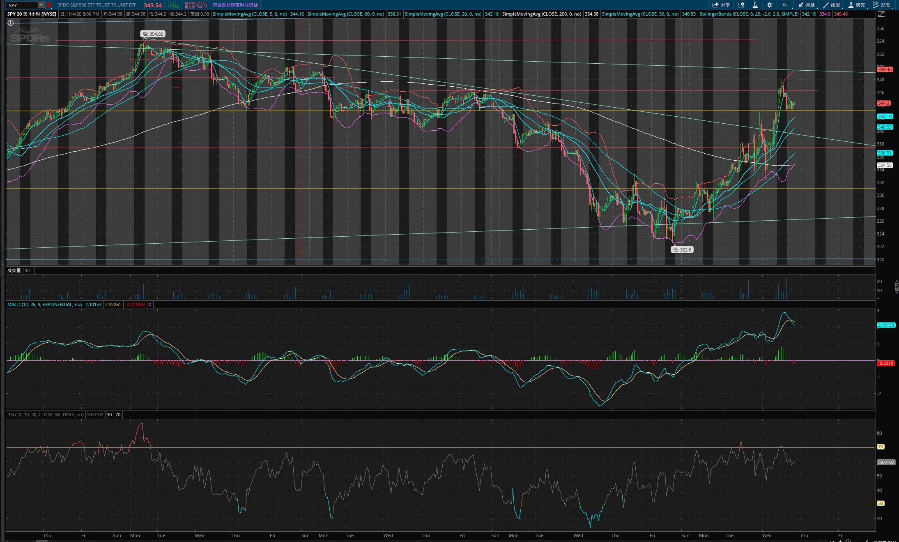This screenshot has height=542, width=899.
Task: Click the RSI 30 oversold level tag
Action: click(x=881, y=503)
